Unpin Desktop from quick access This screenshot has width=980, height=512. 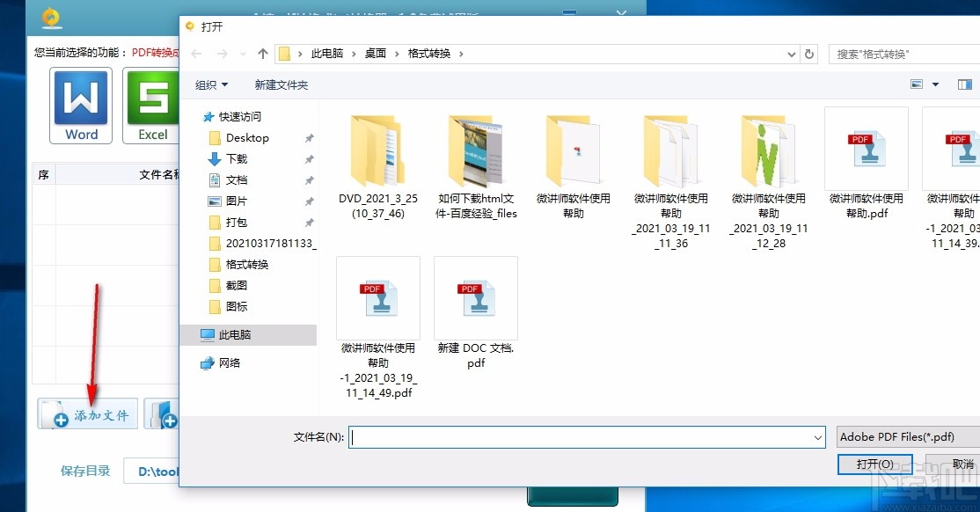point(310,138)
